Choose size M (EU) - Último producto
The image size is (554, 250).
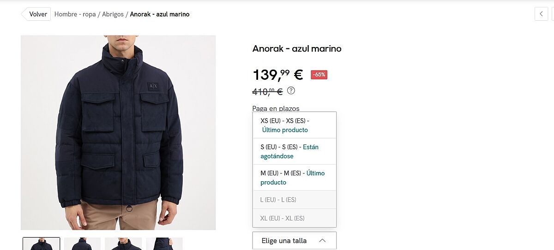294,178
